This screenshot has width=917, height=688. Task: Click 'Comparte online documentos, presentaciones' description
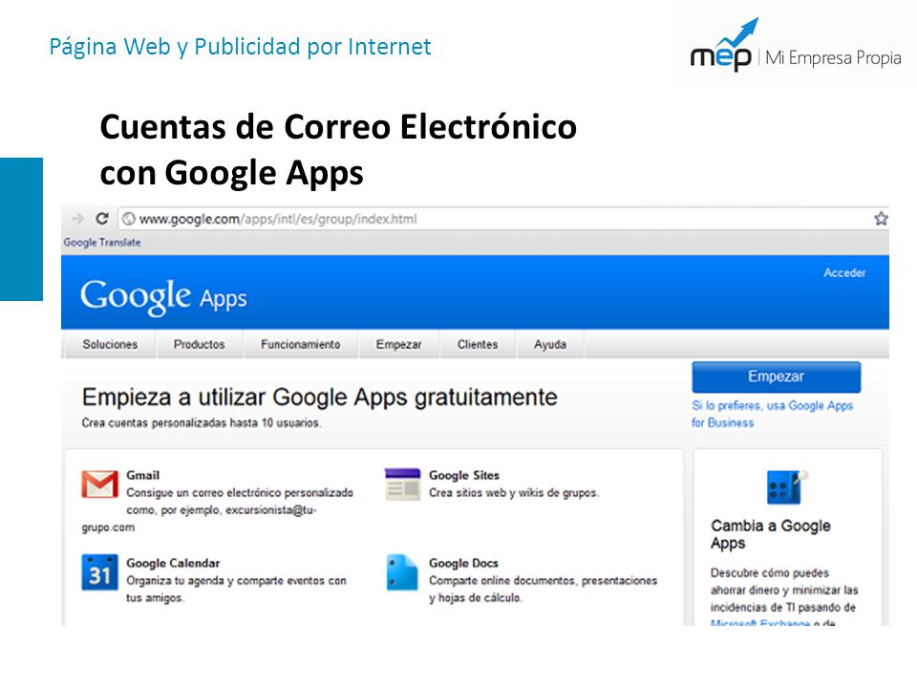point(544,590)
